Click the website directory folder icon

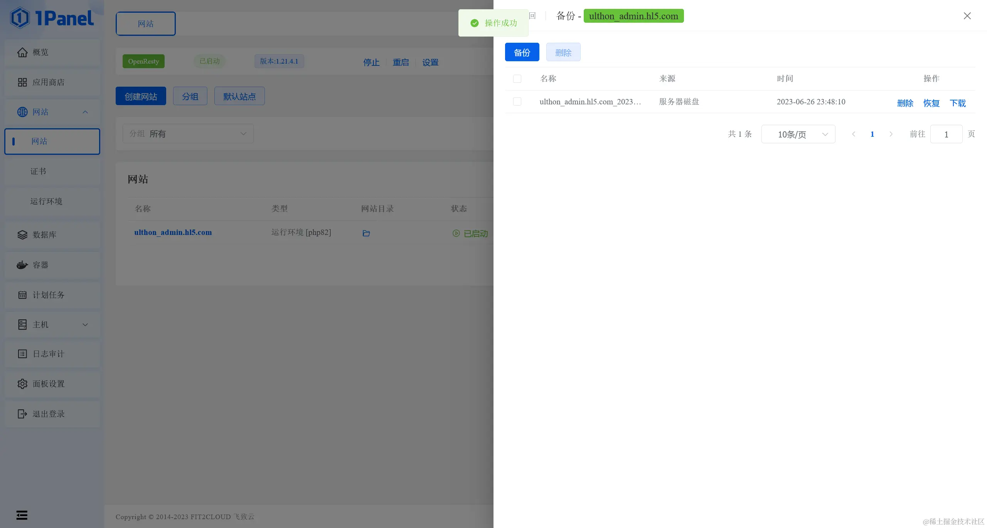[x=366, y=233]
